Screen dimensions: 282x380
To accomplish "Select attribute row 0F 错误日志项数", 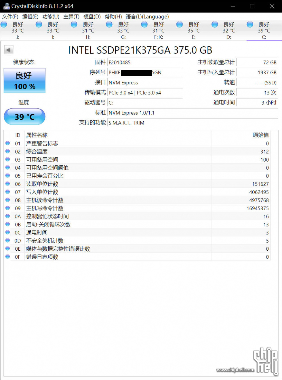I will point(137,257).
